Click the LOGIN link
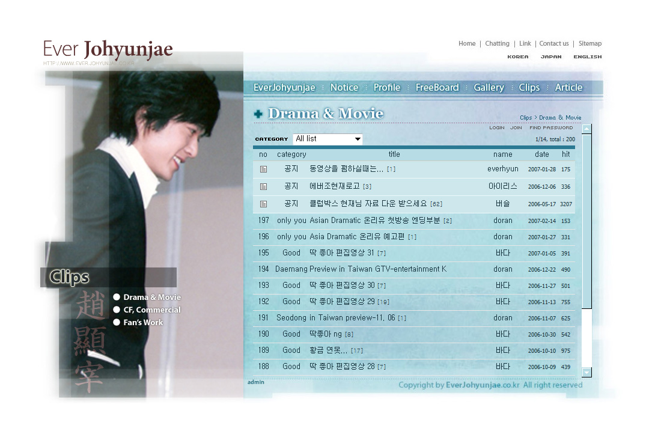 click(497, 128)
